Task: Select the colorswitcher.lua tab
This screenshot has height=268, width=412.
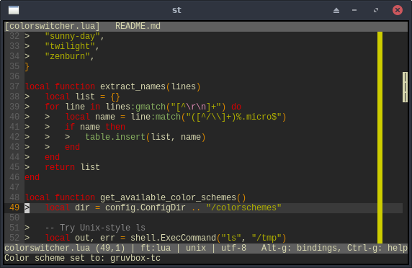Action: 52,26
